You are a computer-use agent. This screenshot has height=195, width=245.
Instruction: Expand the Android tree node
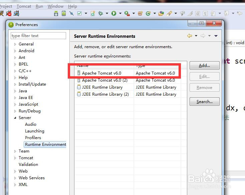[x=15, y=51]
